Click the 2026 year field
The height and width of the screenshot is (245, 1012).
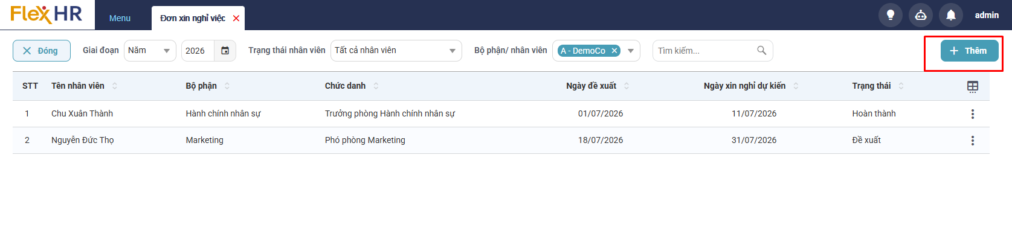click(198, 51)
